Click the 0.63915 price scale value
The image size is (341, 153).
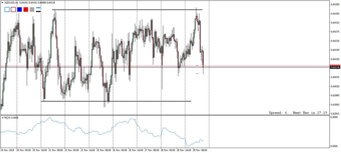[335, 114]
